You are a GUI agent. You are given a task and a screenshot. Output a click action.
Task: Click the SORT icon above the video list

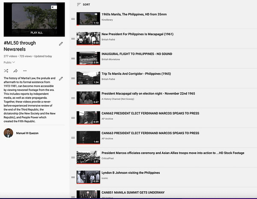point(79,5)
